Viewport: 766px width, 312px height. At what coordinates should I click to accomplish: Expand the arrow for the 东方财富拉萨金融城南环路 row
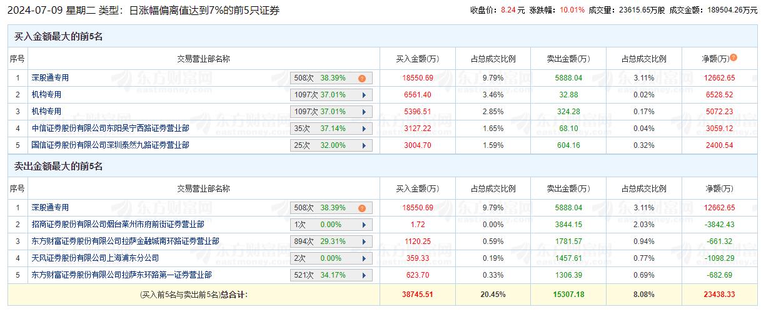click(363, 241)
